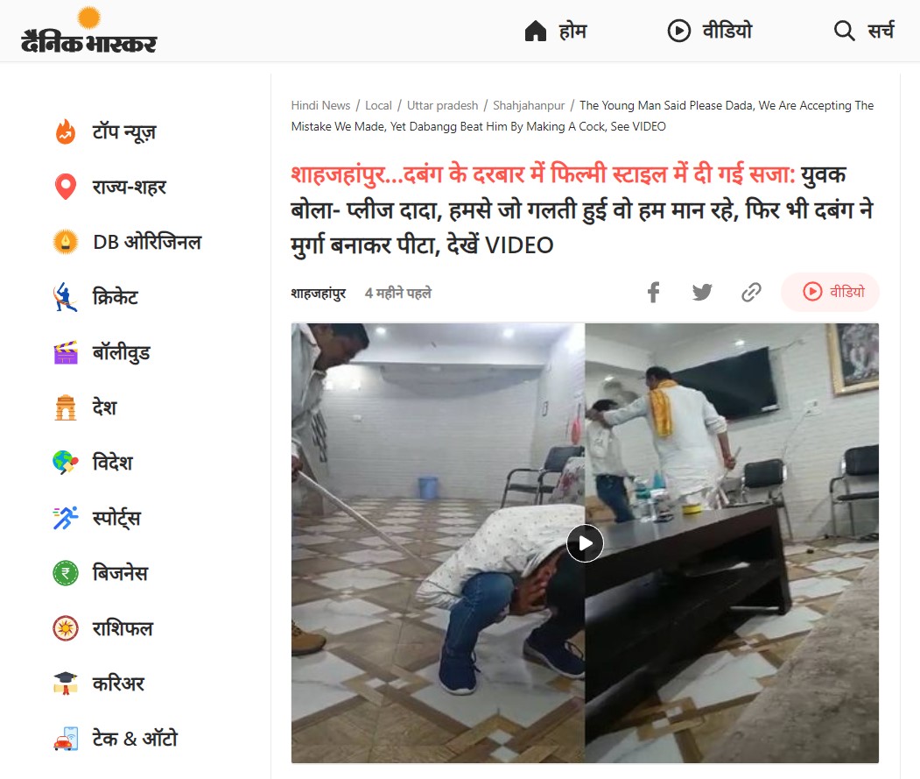Click the India Gate icon for देश
Image resolution: width=920 pixels, height=779 pixels.
[x=66, y=407]
